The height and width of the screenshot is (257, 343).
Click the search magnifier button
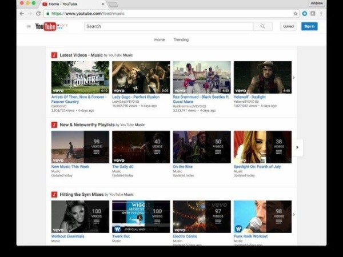pos(263,26)
